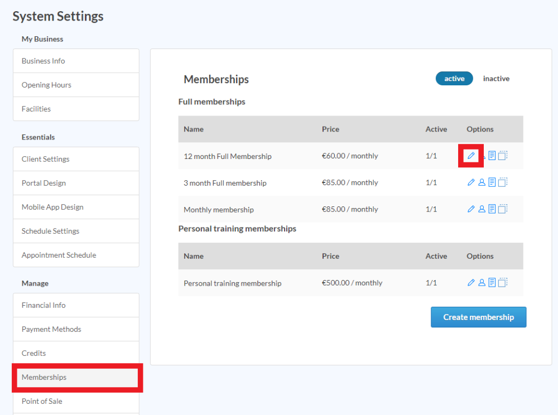Show inactive memberships

(496, 79)
